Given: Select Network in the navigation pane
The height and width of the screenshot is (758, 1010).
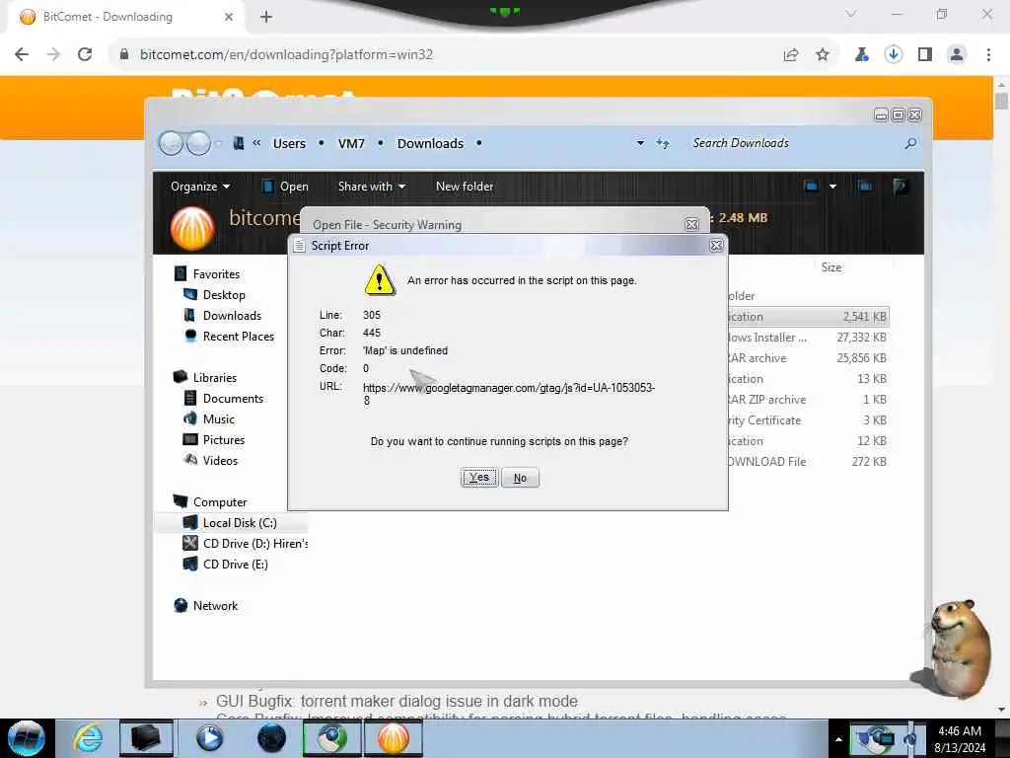Looking at the screenshot, I should coord(215,605).
